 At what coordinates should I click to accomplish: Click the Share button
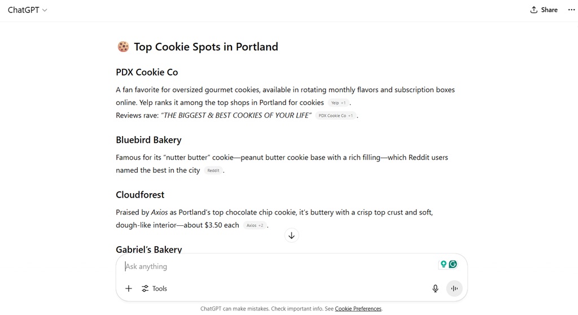544,10
